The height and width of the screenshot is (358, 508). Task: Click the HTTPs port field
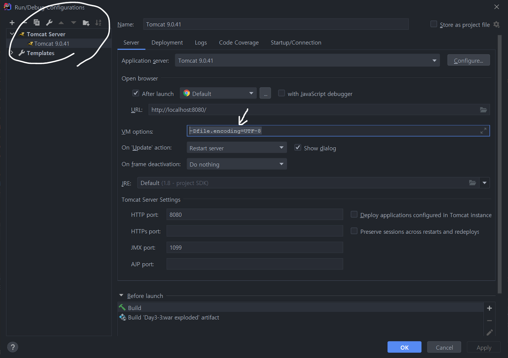[254, 231]
